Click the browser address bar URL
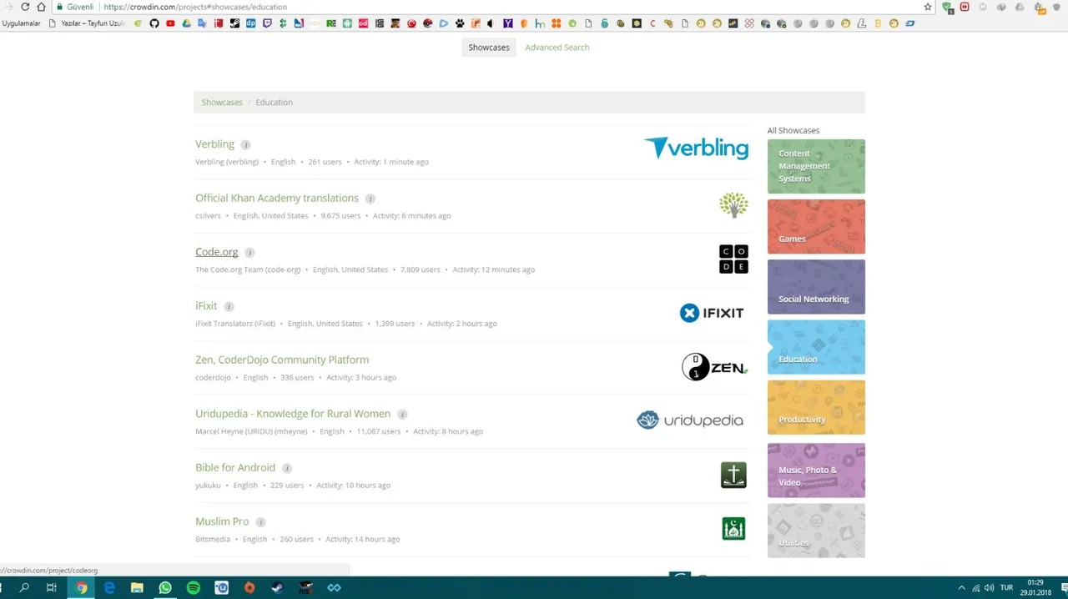 coord(195,7)
